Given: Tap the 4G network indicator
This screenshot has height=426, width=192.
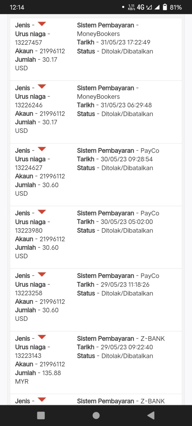Looking at the screenshot, I should tap(140, 7).
